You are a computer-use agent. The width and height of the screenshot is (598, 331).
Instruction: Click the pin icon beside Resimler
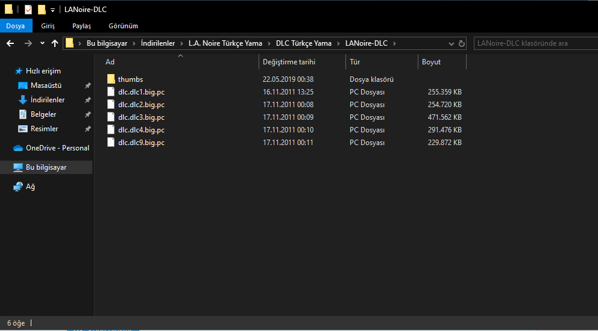[88, 129]
